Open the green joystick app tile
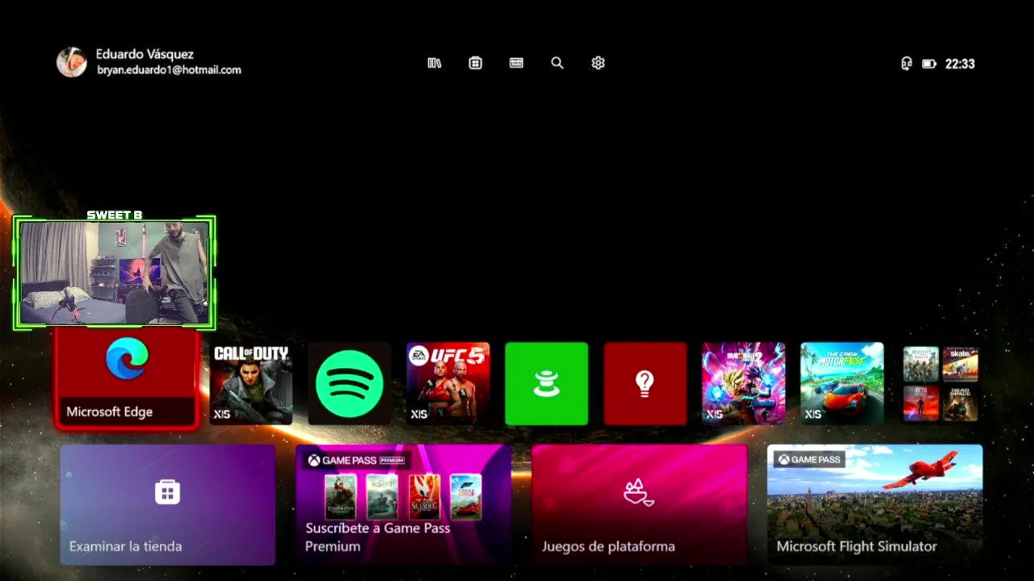1034x581 pixels. (x=547, y=383)
